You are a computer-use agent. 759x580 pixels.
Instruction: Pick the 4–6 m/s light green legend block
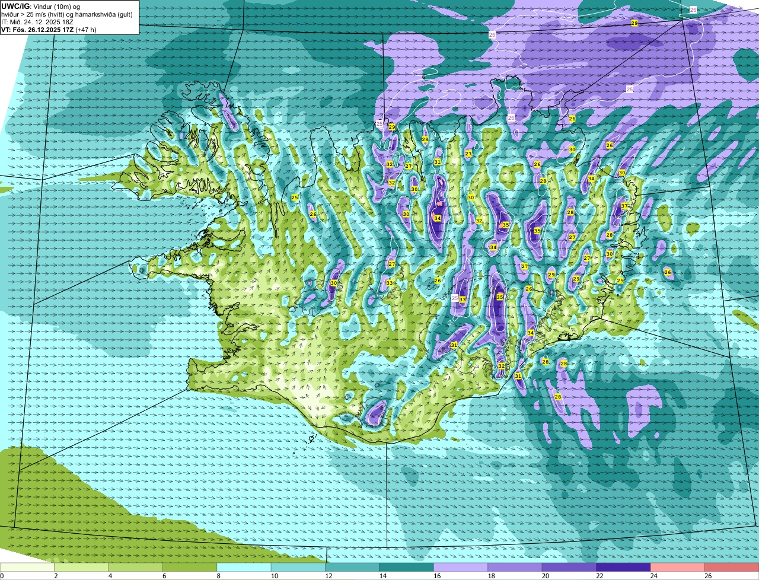tap(135, 568)
